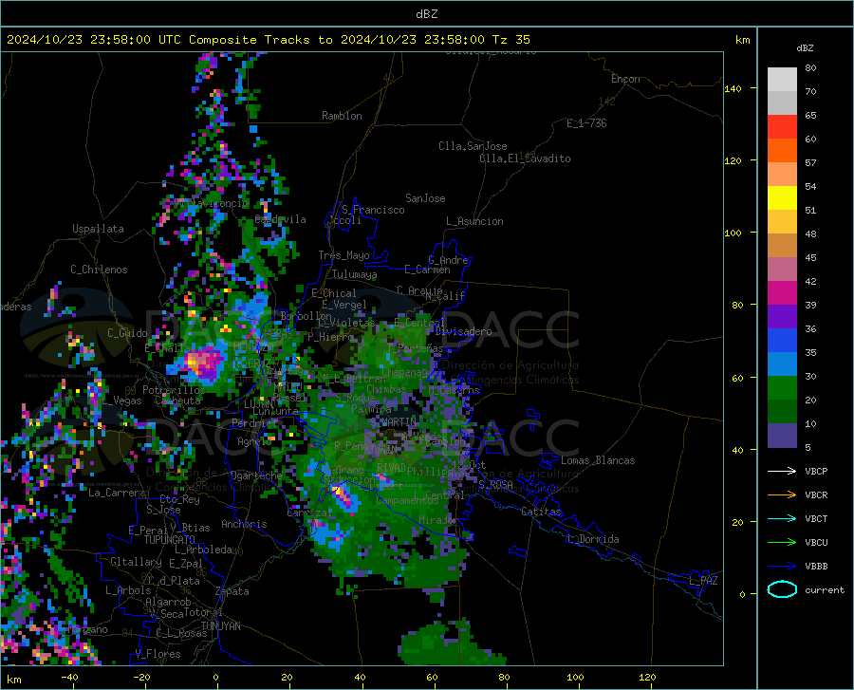Image resolution: width=854 pixels, height=690 pixels.
Task: Click the white VBCP arrow in legend
Action: (782, 471)
